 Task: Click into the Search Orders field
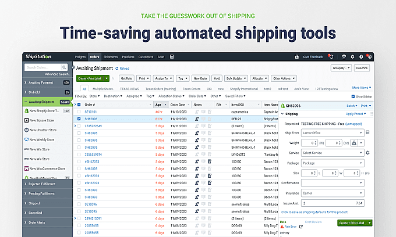pos(43,67)
